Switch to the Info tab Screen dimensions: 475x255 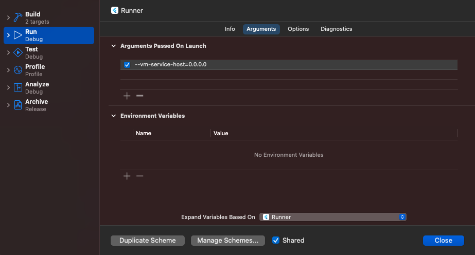pyautogui.click(x=230, y=29)
